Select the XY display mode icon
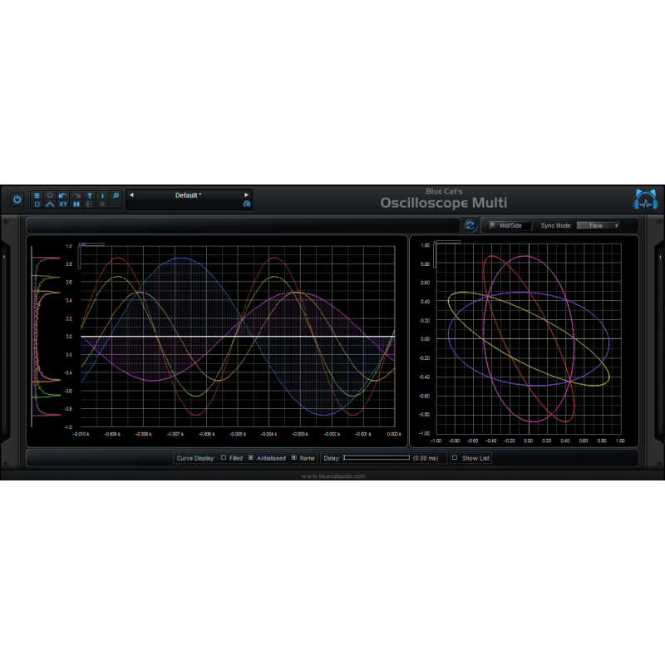Image resolution: width=665 pixels, height=665 pixels. (62, 204)
